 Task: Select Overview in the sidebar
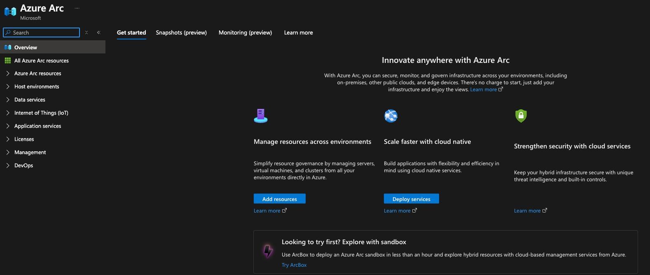click(53, 47)
